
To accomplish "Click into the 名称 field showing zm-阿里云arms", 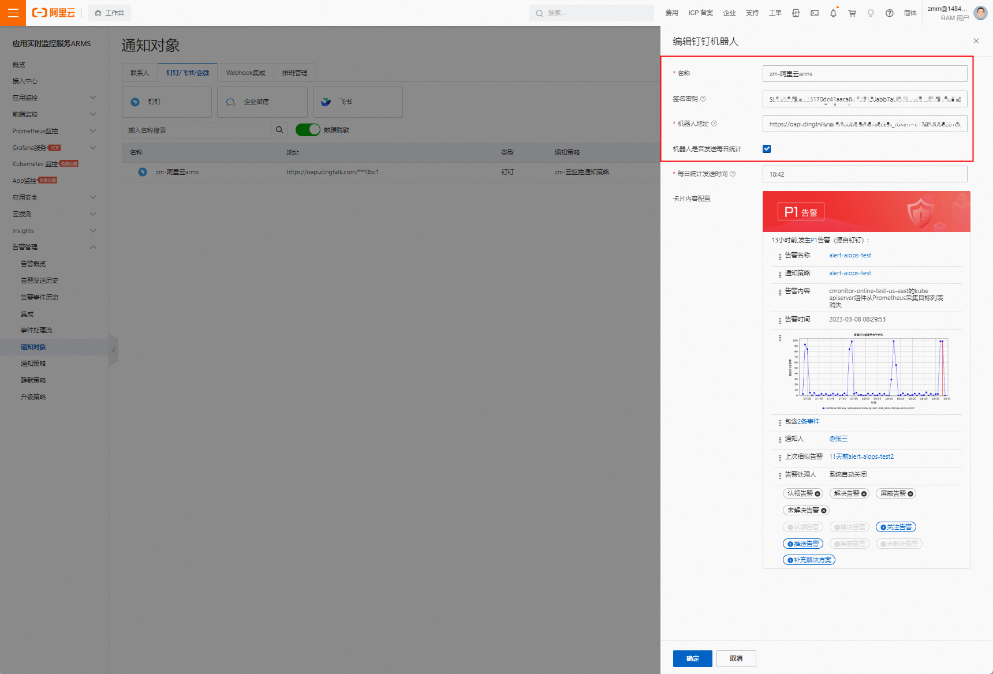I will tap(864, 74).
